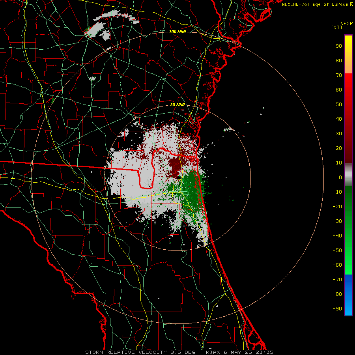
Task: Click the bright green segment near -60
Action: pos(348,265)
